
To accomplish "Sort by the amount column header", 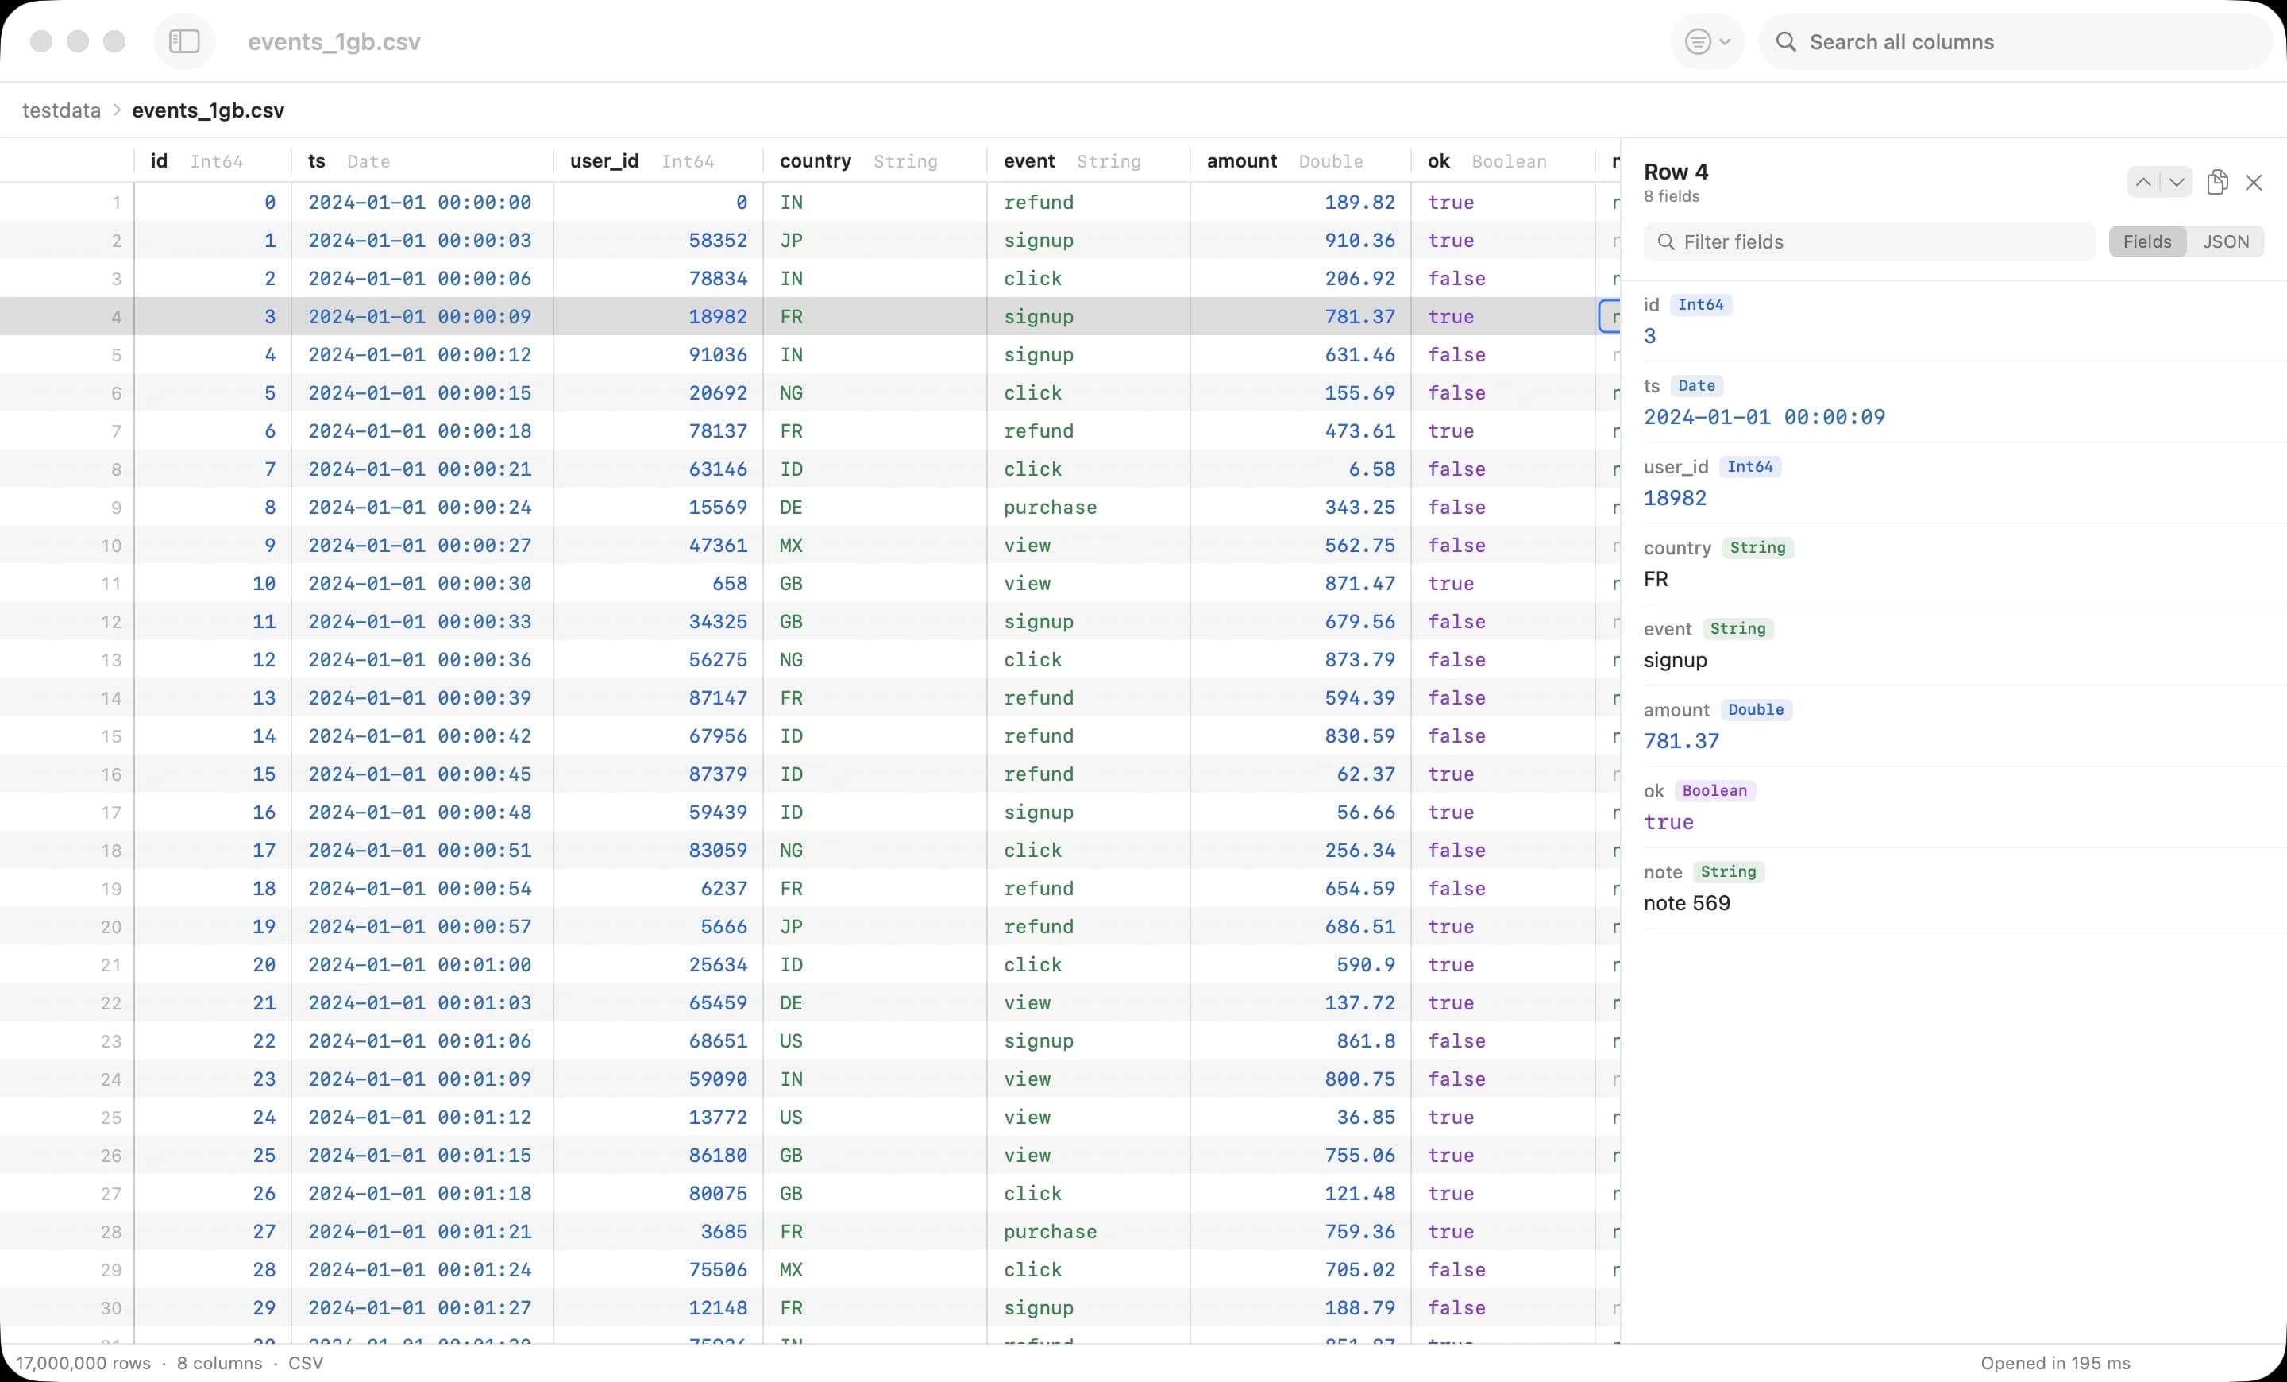I will click(1301, 161).
